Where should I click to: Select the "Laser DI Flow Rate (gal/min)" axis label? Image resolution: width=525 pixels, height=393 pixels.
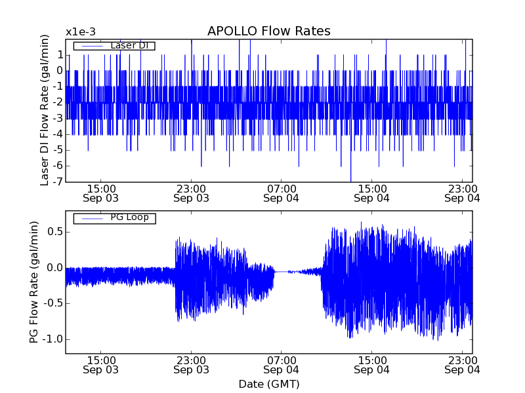45,110
